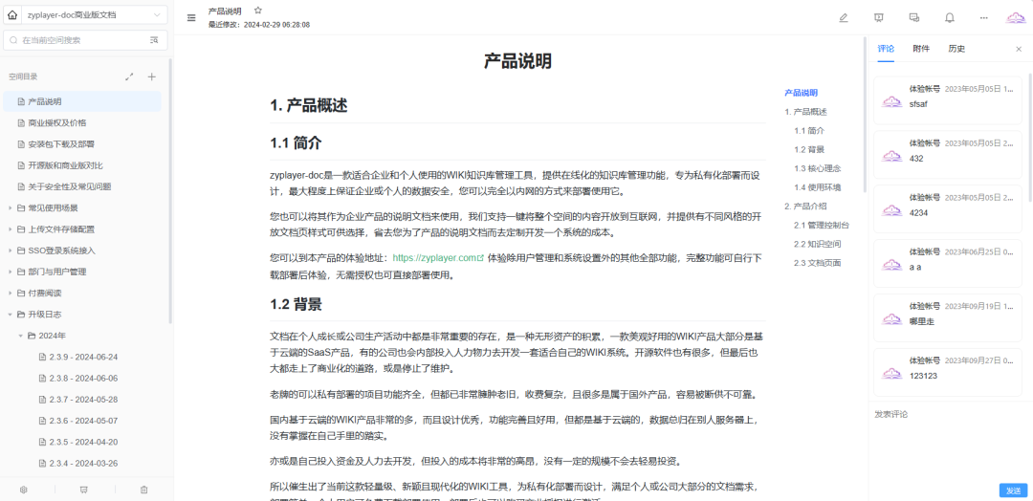The height and width of the screenshot is (501, 1033).
Task: Expand the 部门与用户管理 folder
Action: [x=10, y=272]
